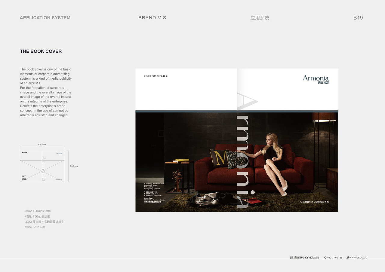Click the main book cover sofa photograph
Image resolution: width=385 pixels, height=272 pixels.
[237, 162]
